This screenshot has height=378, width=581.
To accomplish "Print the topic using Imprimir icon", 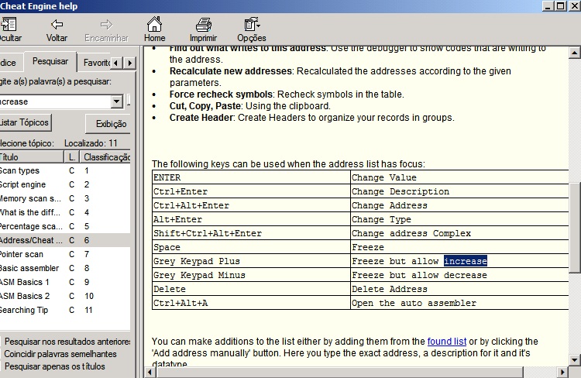I will [203, 25].
